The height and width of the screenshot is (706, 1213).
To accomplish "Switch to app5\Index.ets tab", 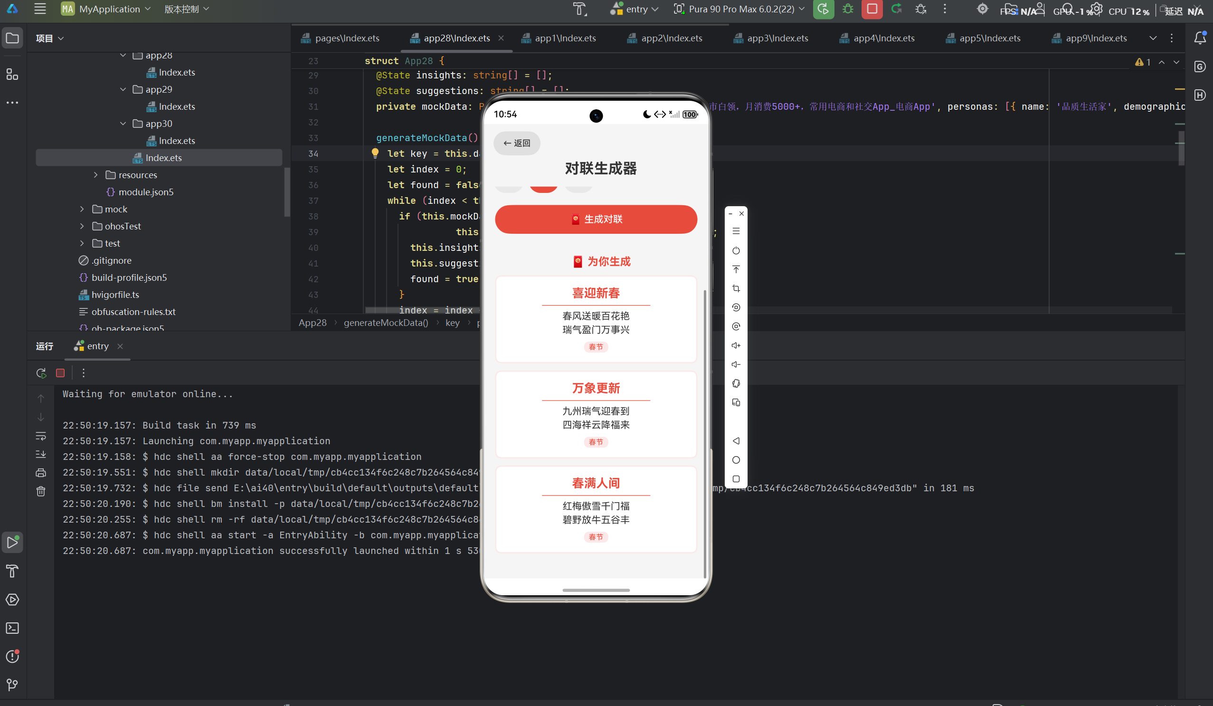I will (x=983, y=38).
